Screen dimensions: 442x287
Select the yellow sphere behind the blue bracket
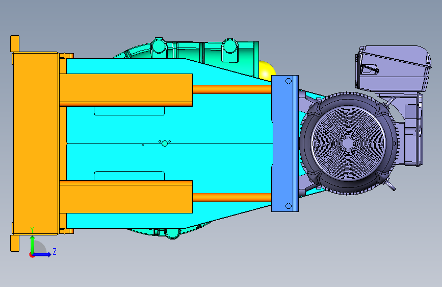click(x=267, y=71)
